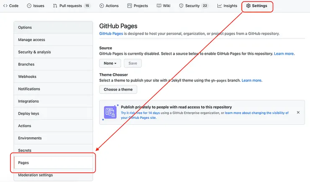Screen dimensions: 310x182
Task: Select Moderation settings in the sidebar
Action: tap(53, 175)
